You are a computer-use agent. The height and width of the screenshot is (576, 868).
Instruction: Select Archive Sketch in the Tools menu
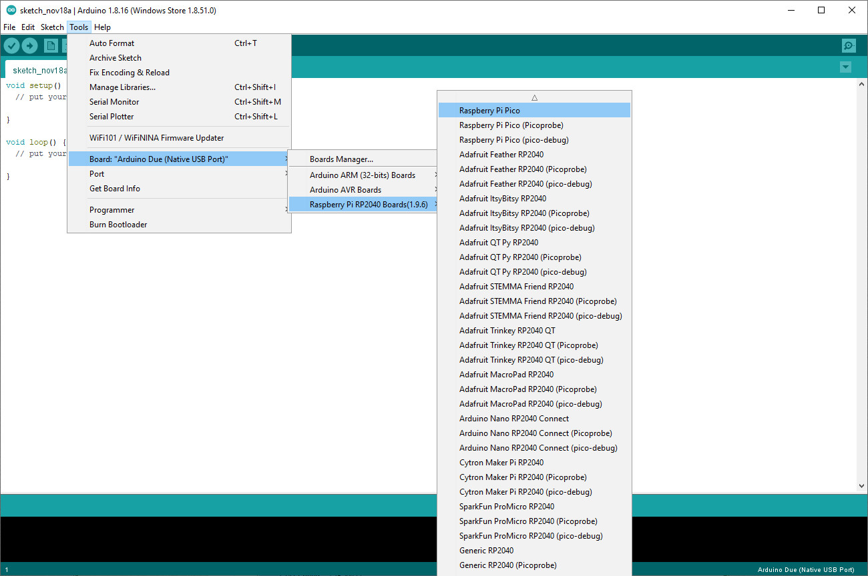pyautogui.click(x=179, y=58)
